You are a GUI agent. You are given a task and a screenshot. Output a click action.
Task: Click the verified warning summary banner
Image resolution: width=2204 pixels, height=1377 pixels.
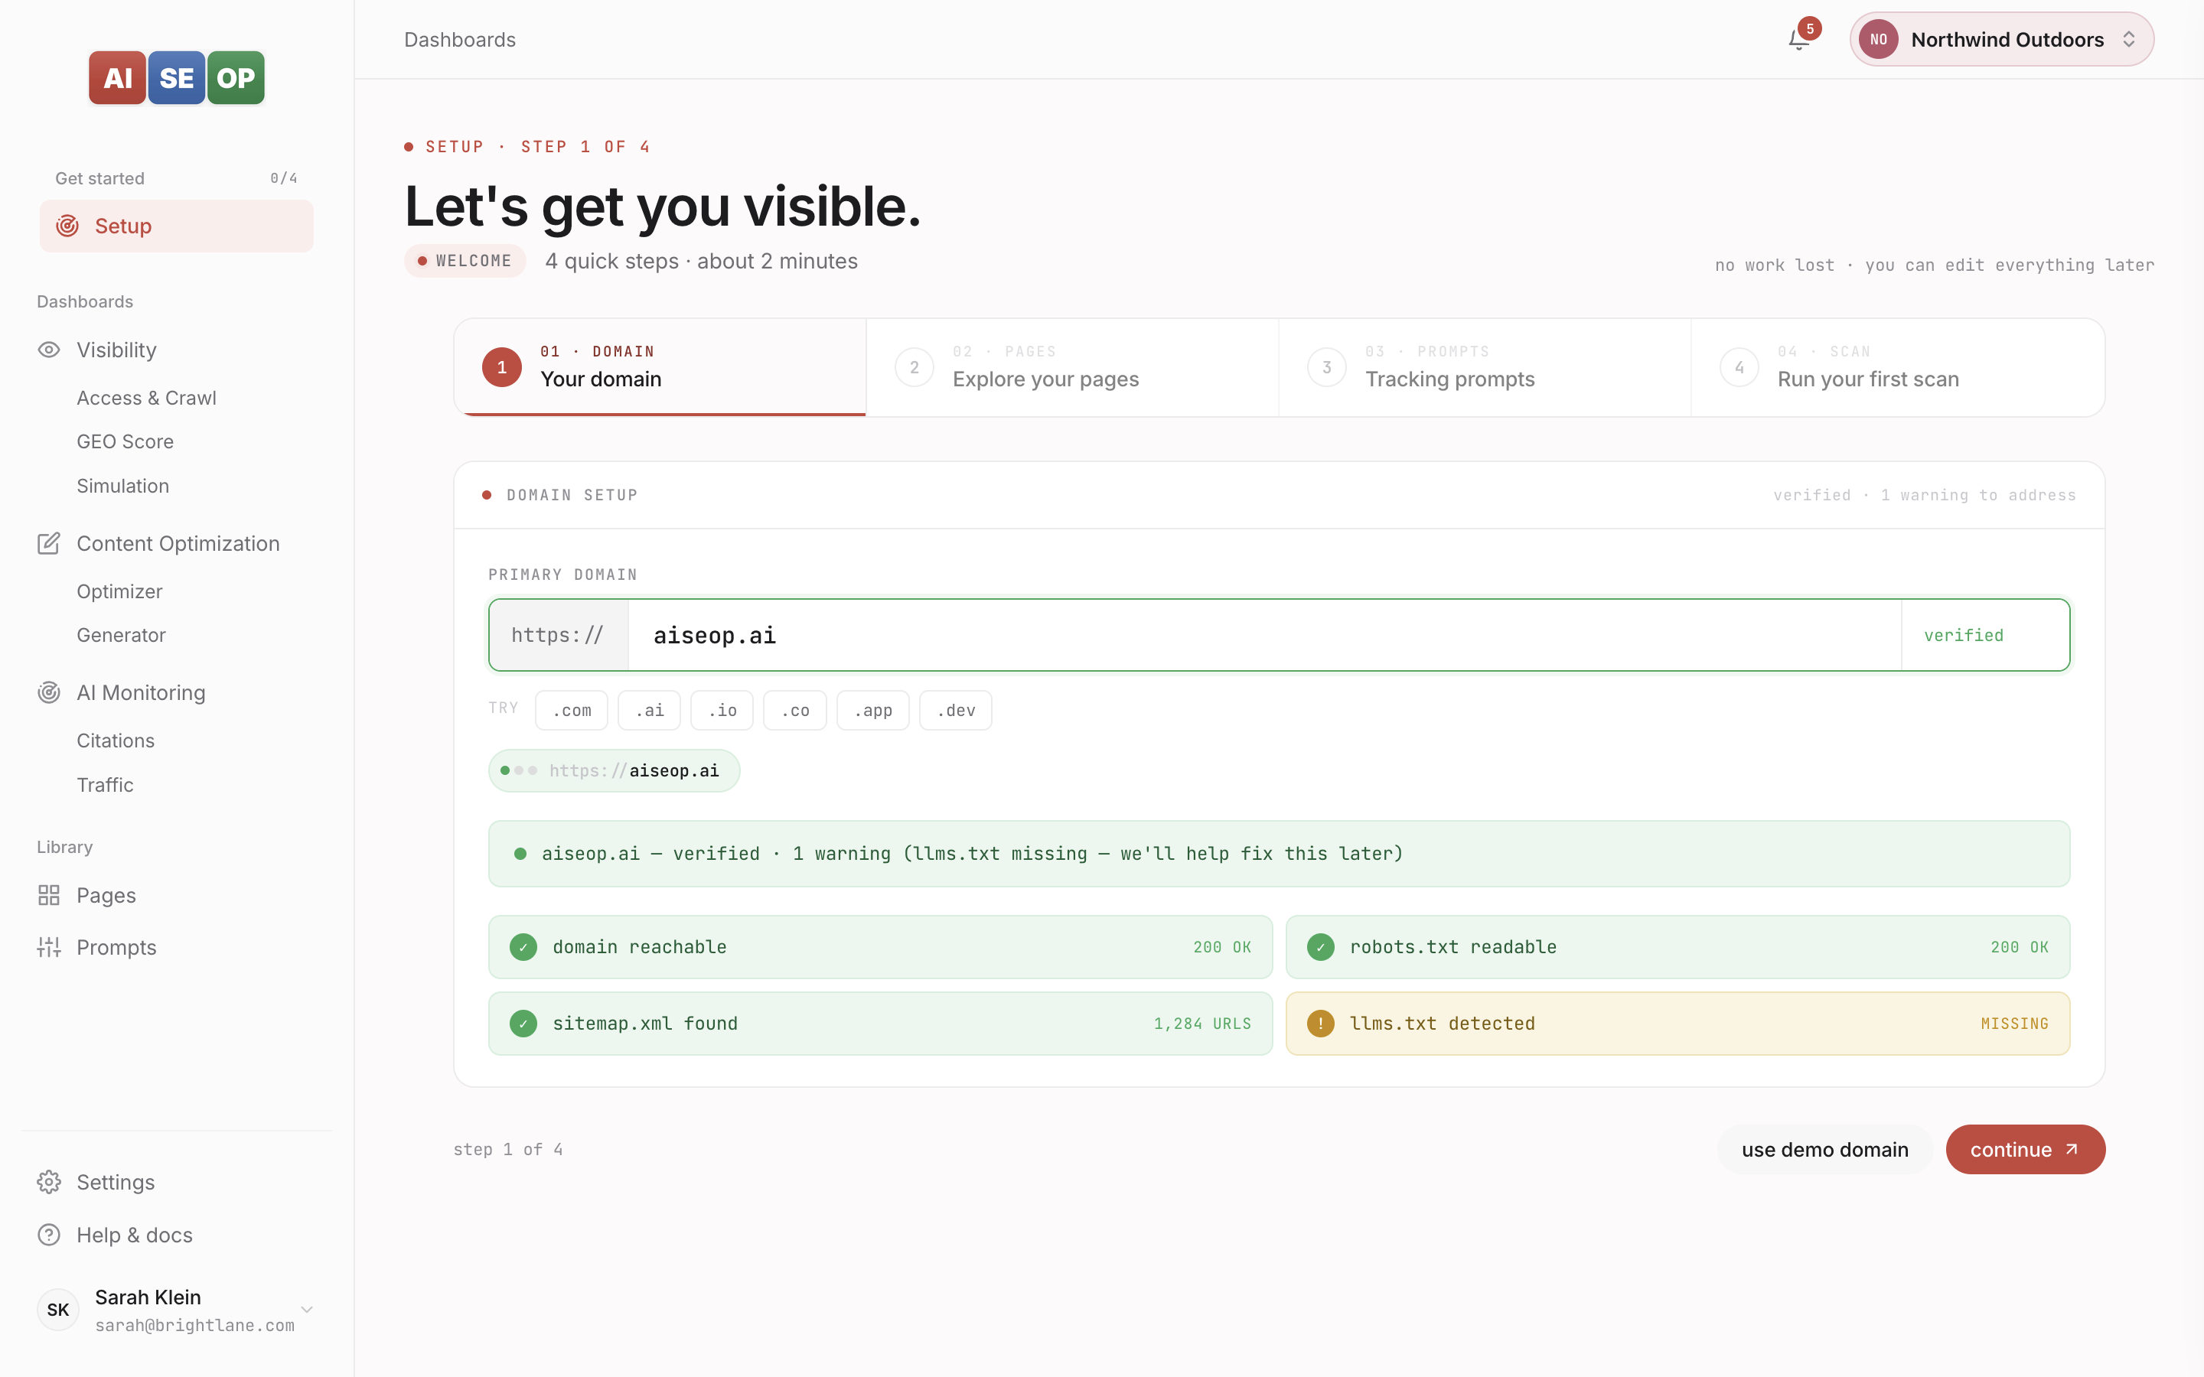pyautogui.click(x=1279, y=853)
